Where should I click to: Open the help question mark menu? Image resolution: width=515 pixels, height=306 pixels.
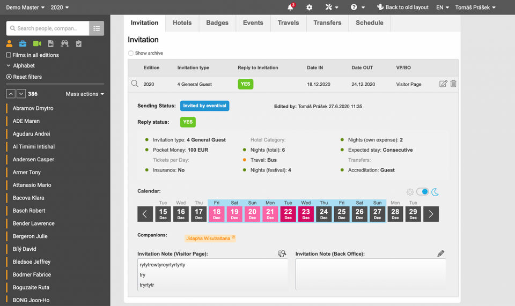(x=357, y=7)
